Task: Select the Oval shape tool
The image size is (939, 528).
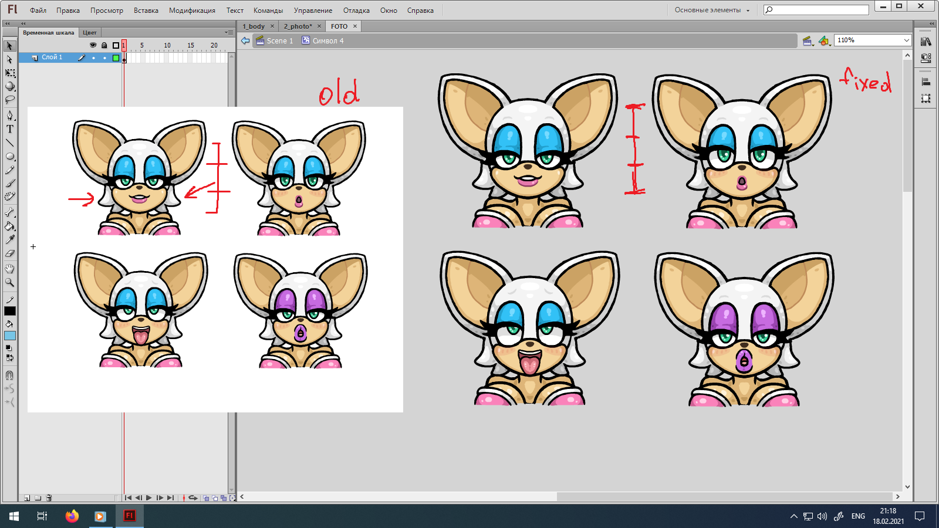Action: (9, 157)
